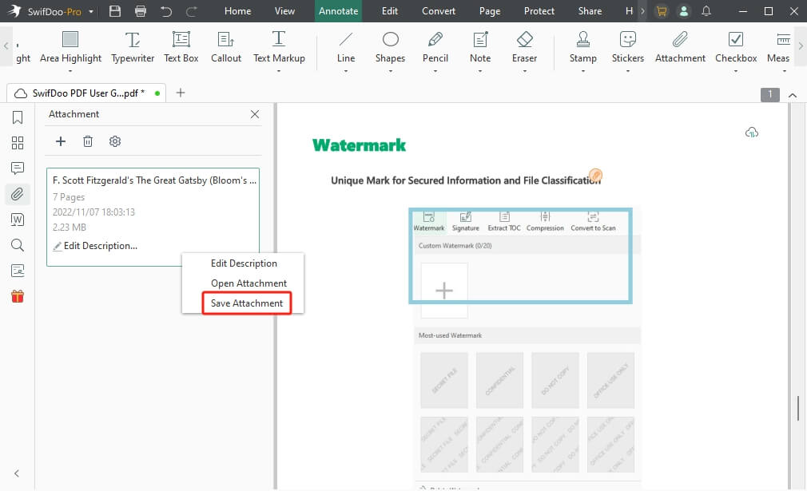Click Edit Description... link in attachment card

tap(96, 246)
